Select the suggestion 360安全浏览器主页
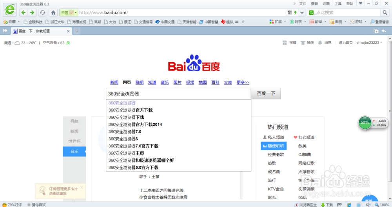The image size is (392, 207). coord(178,153)
